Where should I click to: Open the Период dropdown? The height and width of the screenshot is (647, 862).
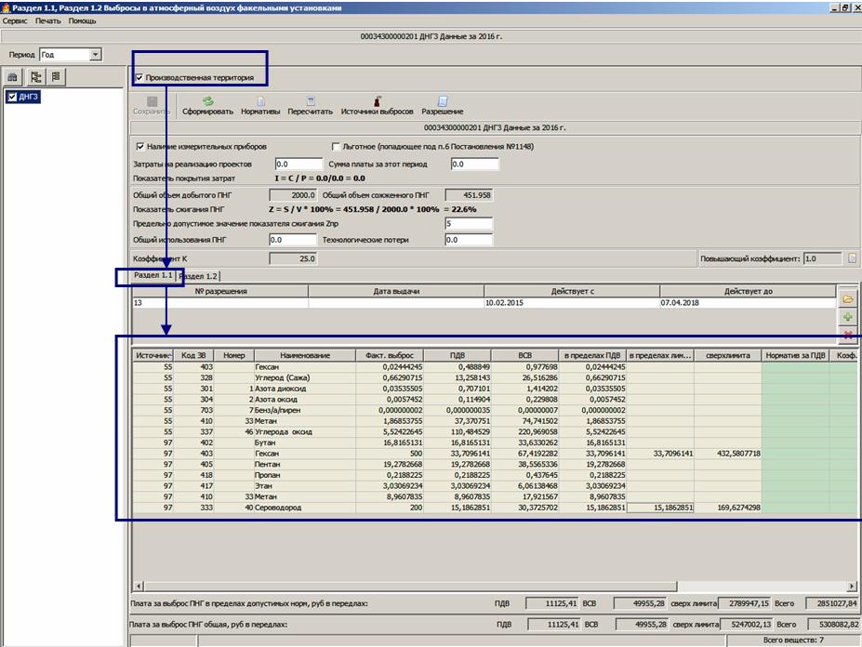(95, 55)
